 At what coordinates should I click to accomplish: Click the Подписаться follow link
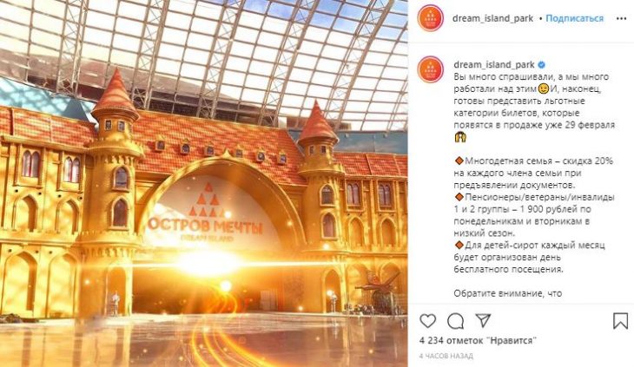575,18
